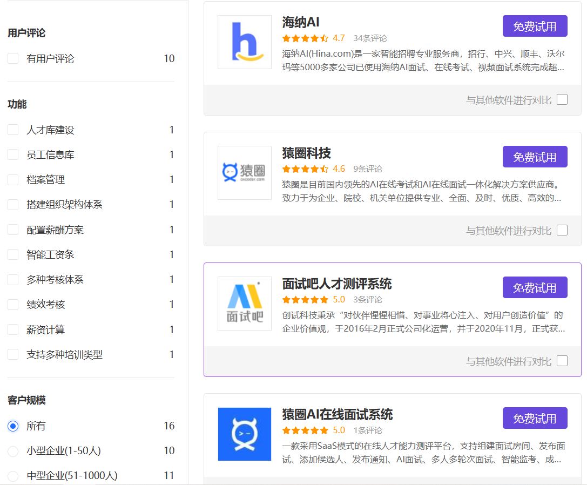The width and height of the screenshot is (587, 485).
Task: Check the 搭建组织架构体系 feature checkbox
Action: [13, 205]
